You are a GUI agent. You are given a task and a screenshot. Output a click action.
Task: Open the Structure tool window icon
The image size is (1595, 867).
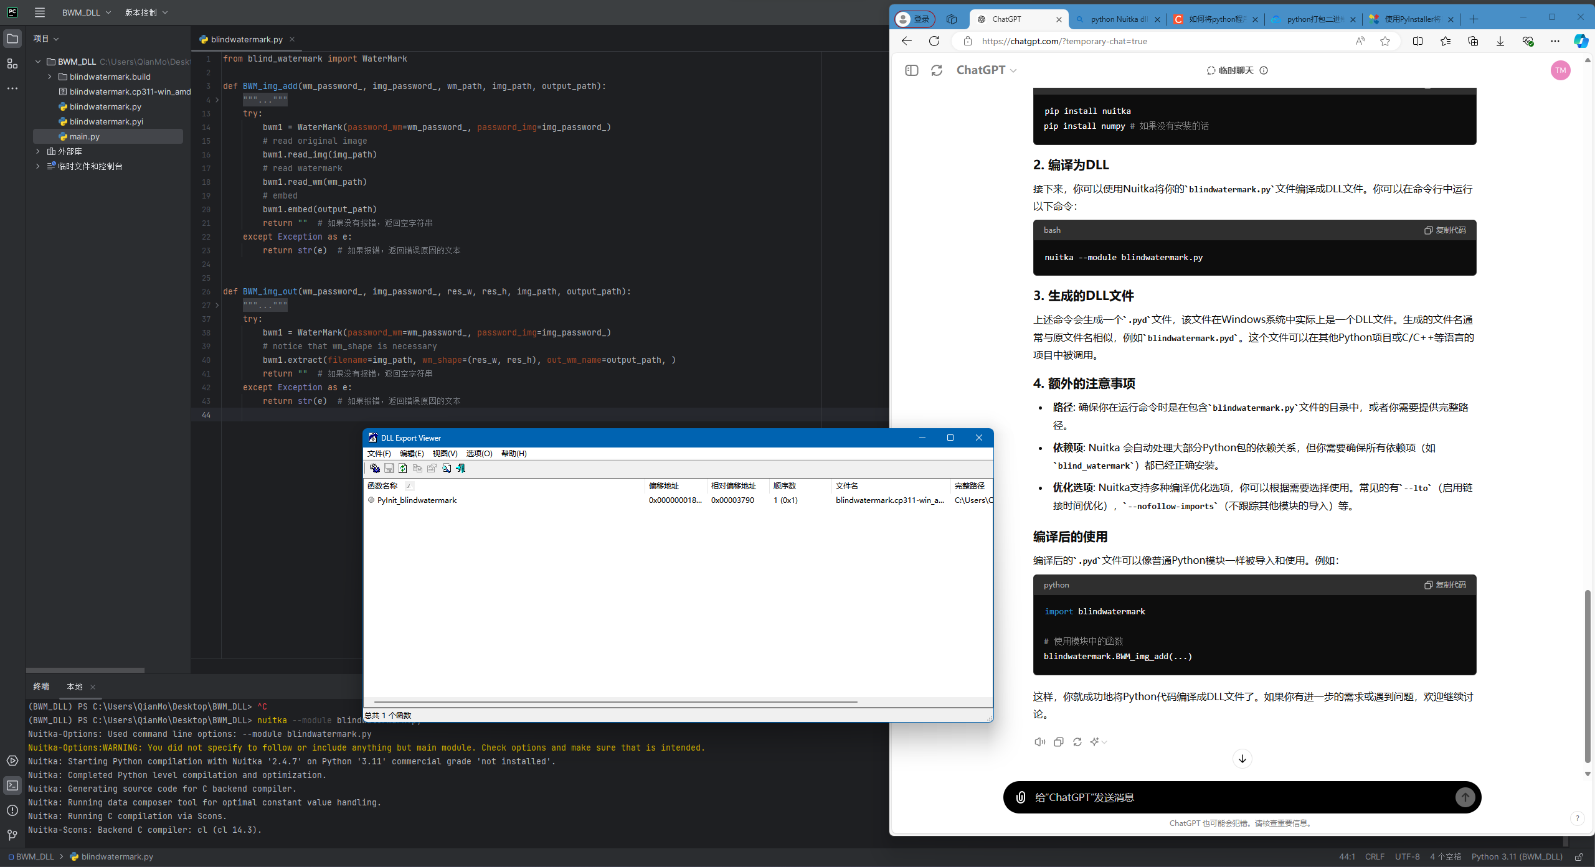12,63
